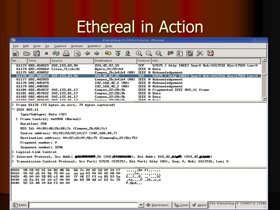The height and width of the screenshot is (210, 280).
Task: Reload the capture file
Action: (x=56, y=53)
